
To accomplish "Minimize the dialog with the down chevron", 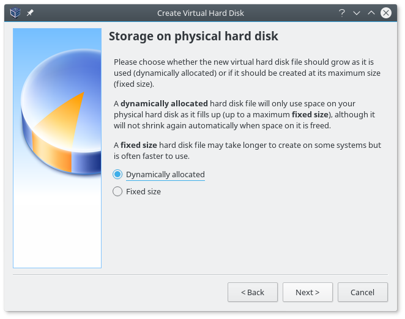I will pyautogui.click(x=357, y=12).
